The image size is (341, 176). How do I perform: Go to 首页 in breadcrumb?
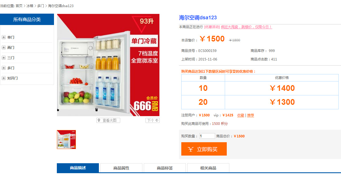(19, 6)
